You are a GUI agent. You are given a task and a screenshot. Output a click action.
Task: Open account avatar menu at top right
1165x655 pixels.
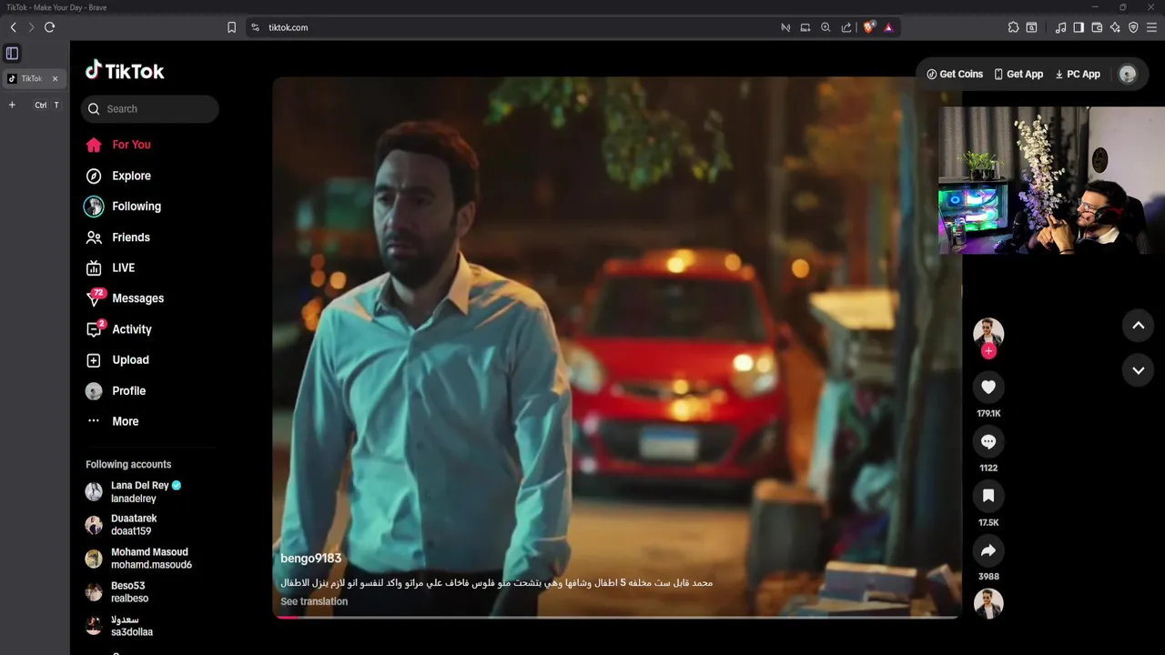pyautogui.click(x=1128, y=75)
